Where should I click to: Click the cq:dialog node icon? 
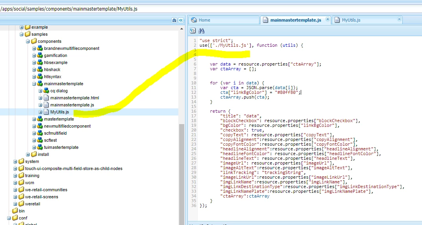click(46, 91)
